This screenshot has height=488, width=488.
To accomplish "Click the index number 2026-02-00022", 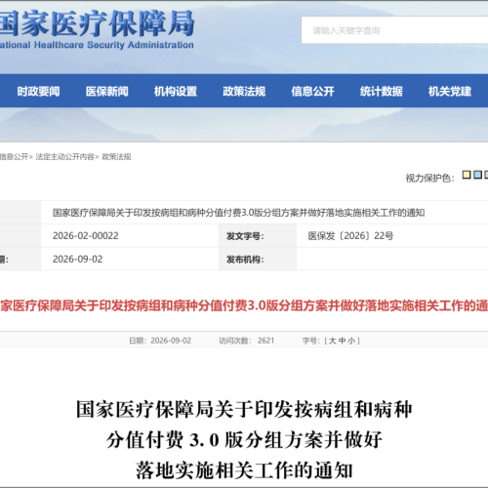I will pos(86,235).
